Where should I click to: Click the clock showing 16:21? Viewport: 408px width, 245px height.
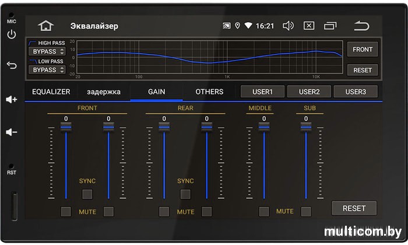[265, 26]
